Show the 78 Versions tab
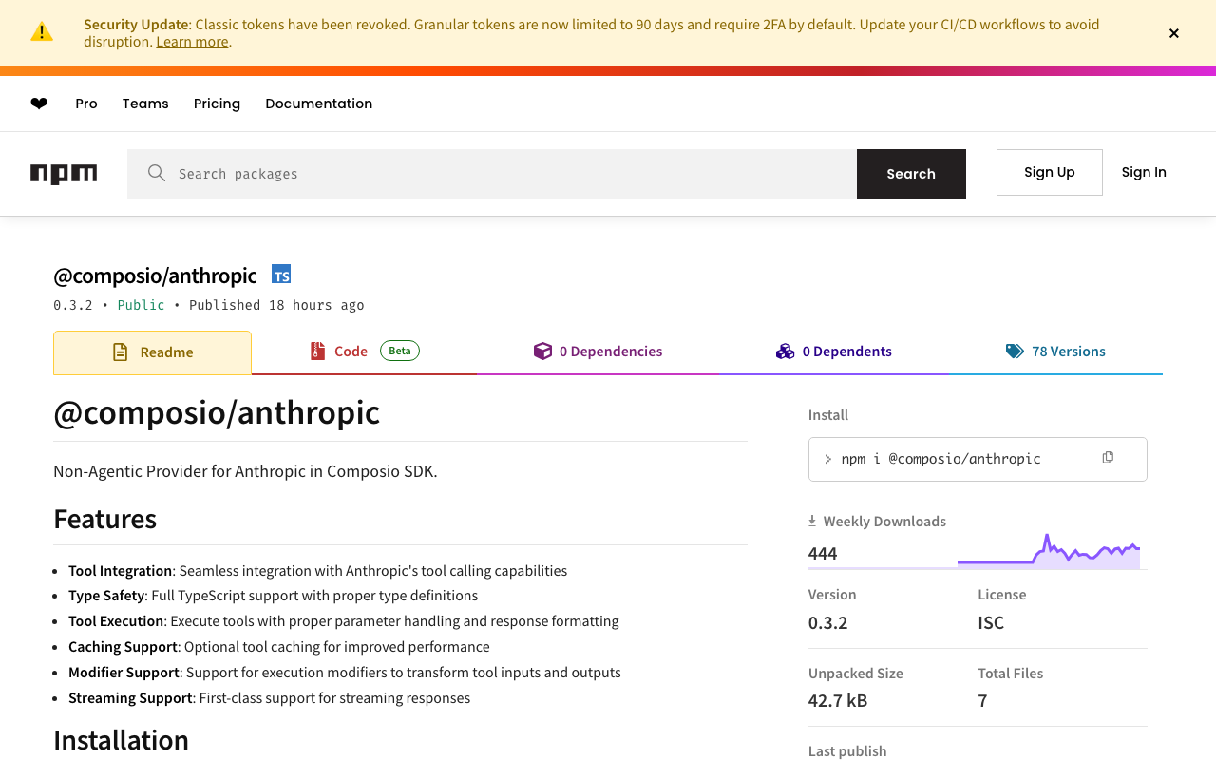1216x760 pixels. 1055,351
